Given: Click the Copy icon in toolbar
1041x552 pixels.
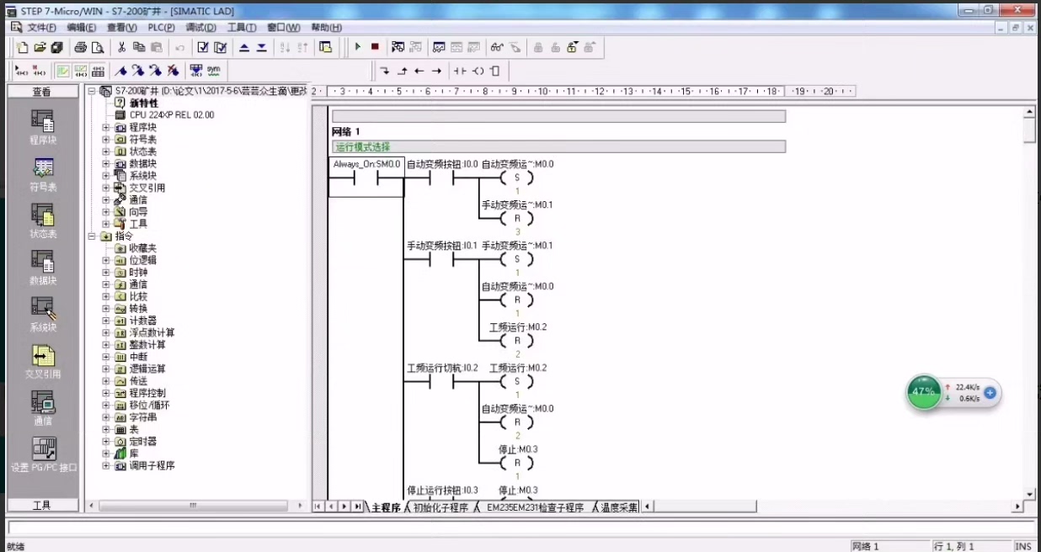Looking at the screenshot, I should tap(139, 47).
